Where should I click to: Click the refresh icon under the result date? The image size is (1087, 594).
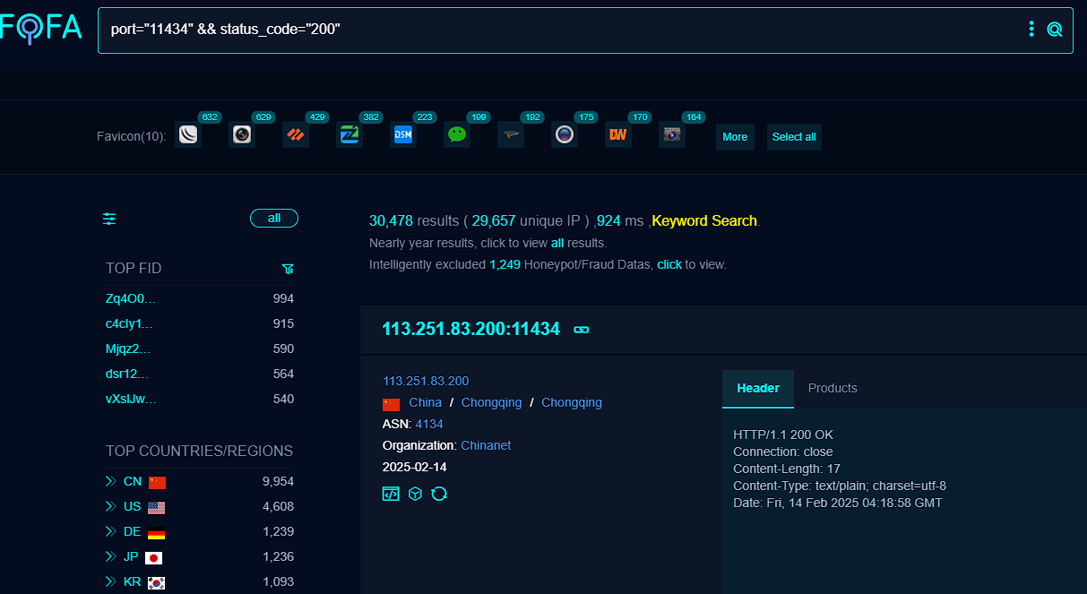click(439, 494)
